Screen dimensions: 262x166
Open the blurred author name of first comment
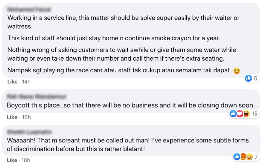pyautogui.click(x=29, y=9)
